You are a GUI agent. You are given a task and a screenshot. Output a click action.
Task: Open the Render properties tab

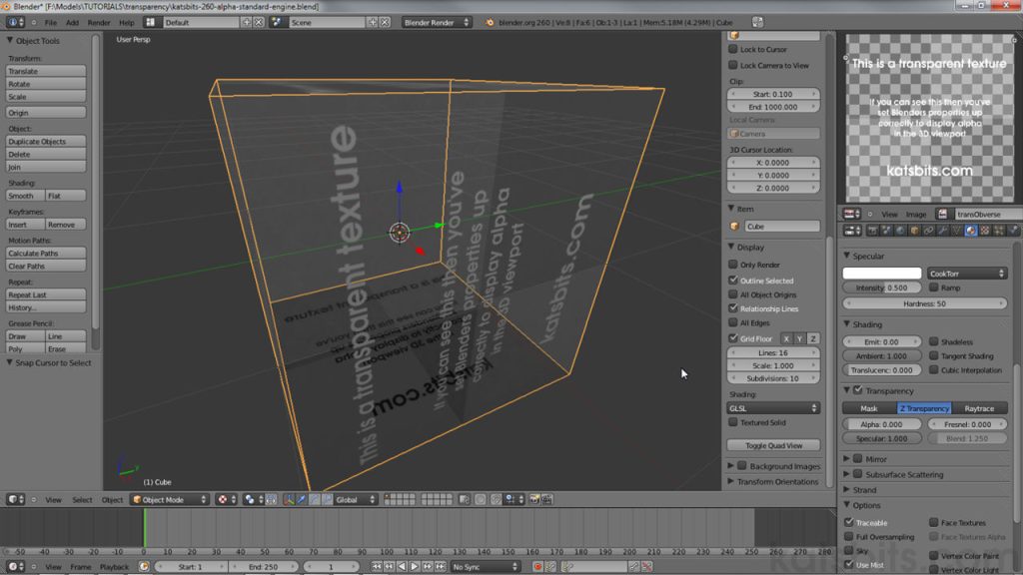872,233
